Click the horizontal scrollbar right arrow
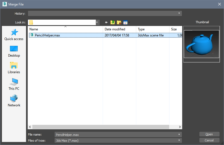The width and height of the screenshot is (224, 145). (x=180, y=127)
